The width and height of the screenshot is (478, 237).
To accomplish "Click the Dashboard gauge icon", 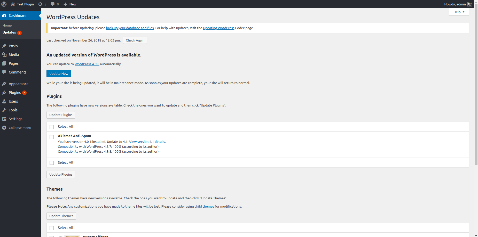I will coord(4,16).
